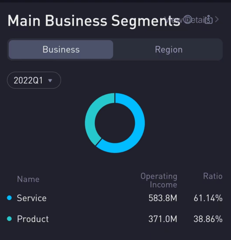Viewport: 231px width, 240px height.
Task: Click the teal Product segment of donut chart
Action: [91, 120]
